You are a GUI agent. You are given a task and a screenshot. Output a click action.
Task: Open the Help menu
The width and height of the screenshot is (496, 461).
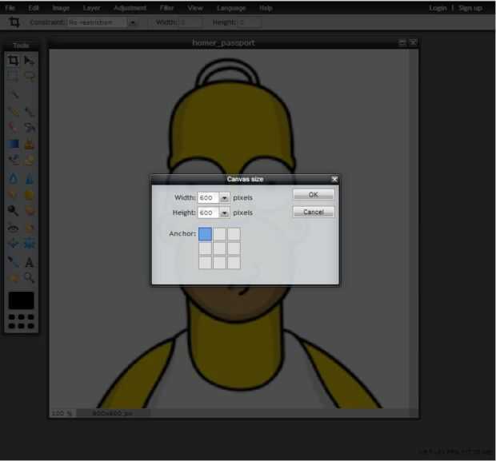266,8
